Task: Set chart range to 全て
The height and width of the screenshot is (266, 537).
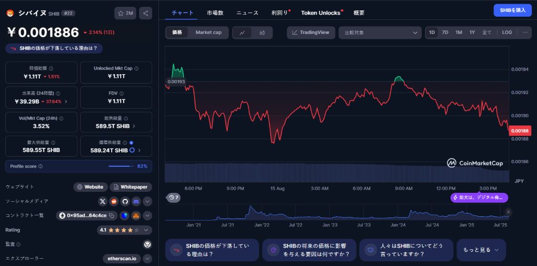Action: tap(487, 32)
